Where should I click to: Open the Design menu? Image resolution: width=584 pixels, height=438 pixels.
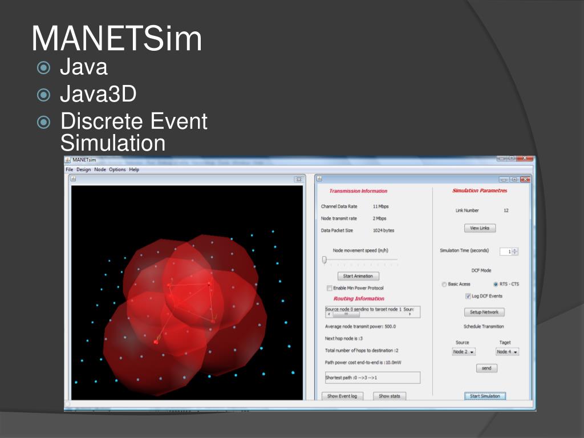83,169
